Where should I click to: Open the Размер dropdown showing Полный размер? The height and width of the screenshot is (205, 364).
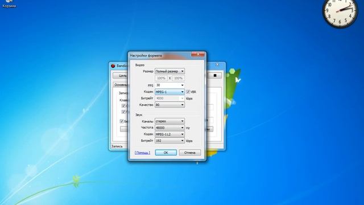pos(169,71)
